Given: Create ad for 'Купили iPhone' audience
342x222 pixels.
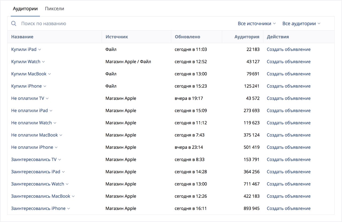Looking at the screenshot, I should click(x=289, y=86).
